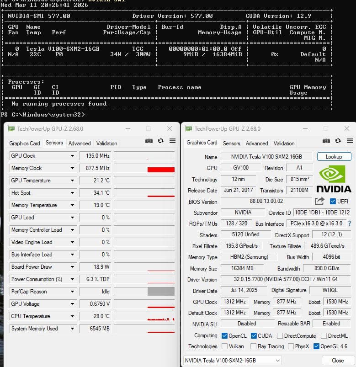Open Advanced tab in left GPU-Z window
The image size is (356, 367).
pyautogui.click(x=80, y=143)
